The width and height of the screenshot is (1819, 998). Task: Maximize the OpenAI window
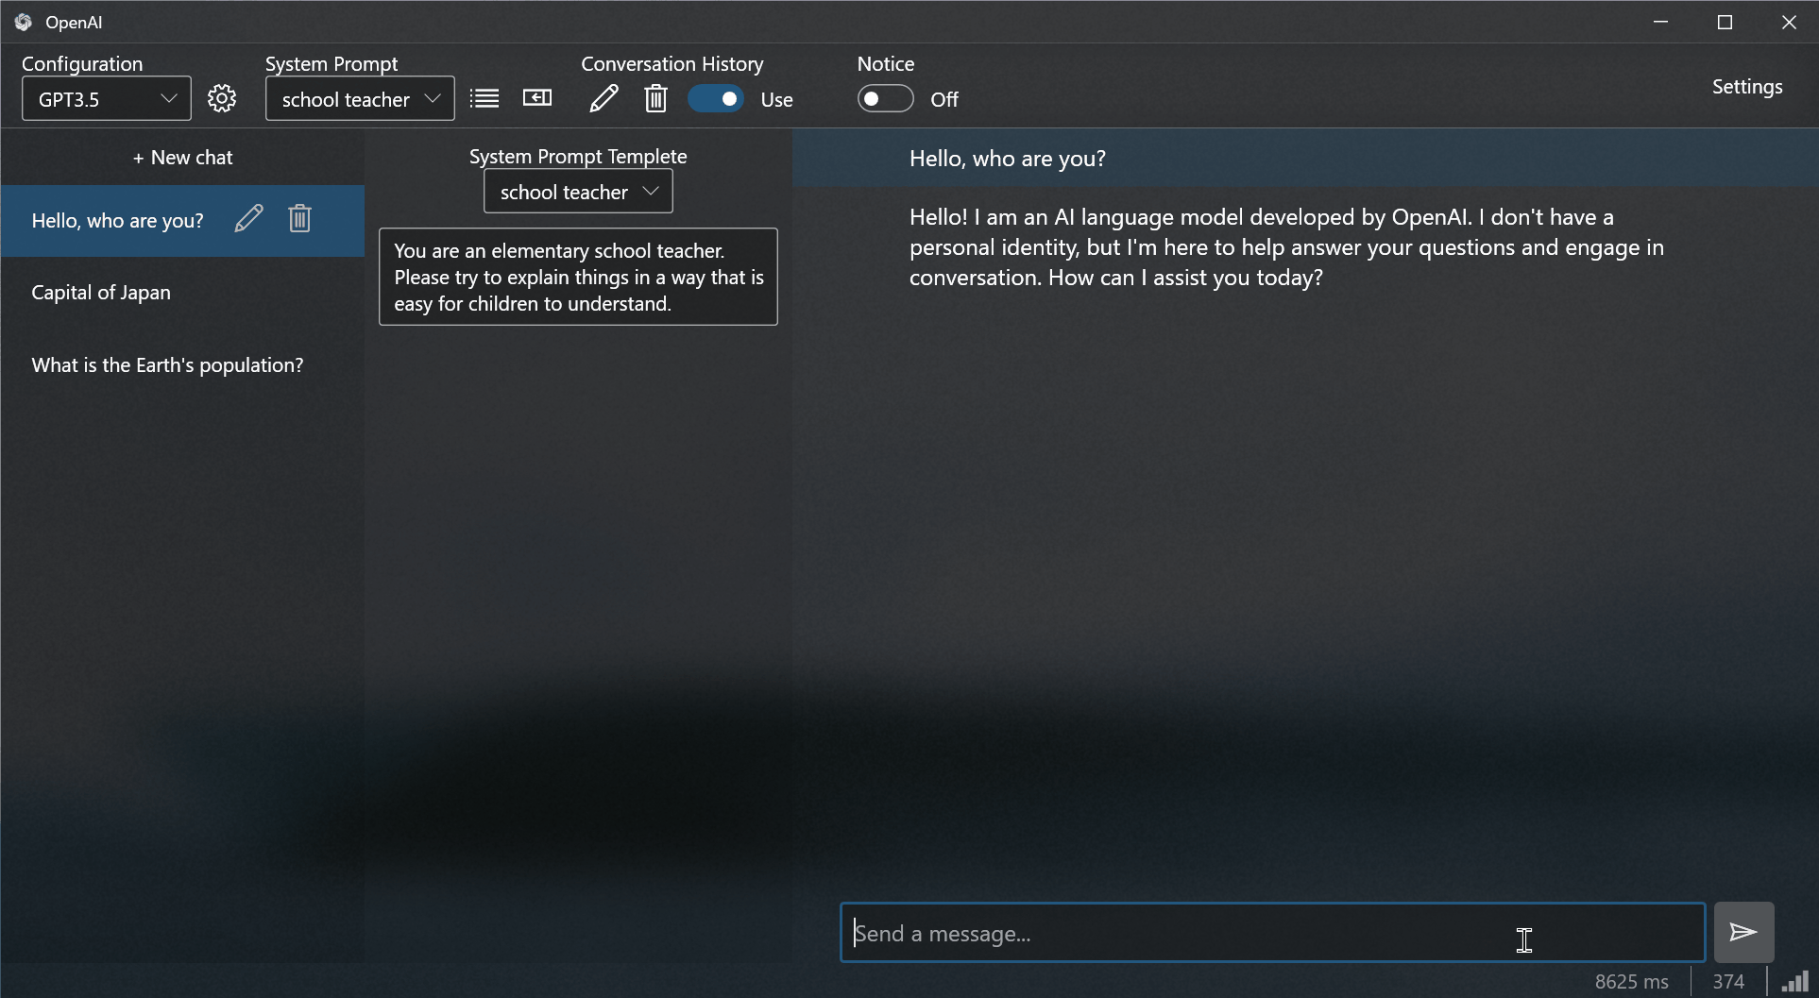pyautogui.click(x=1725, y=22)
